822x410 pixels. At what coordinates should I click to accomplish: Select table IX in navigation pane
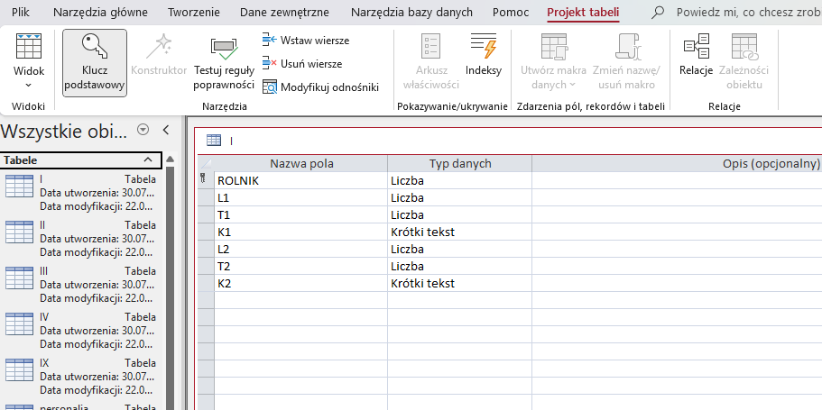(x=43, y=363)
